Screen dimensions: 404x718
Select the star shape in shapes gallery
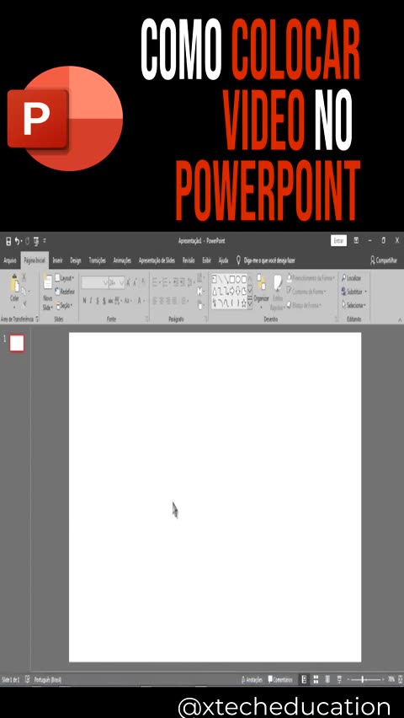(x=244, y=303)
